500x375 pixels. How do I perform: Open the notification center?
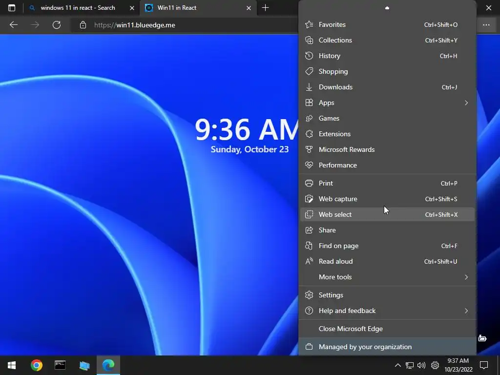pos(484,365)
